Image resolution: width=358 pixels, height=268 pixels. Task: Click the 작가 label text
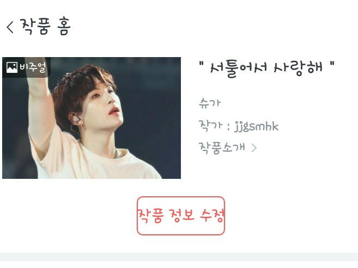(210, 126)
